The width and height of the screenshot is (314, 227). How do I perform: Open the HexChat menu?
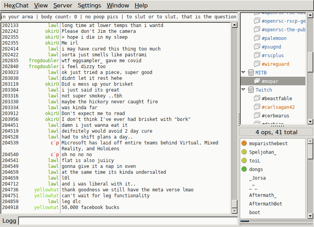coord(16,5)
